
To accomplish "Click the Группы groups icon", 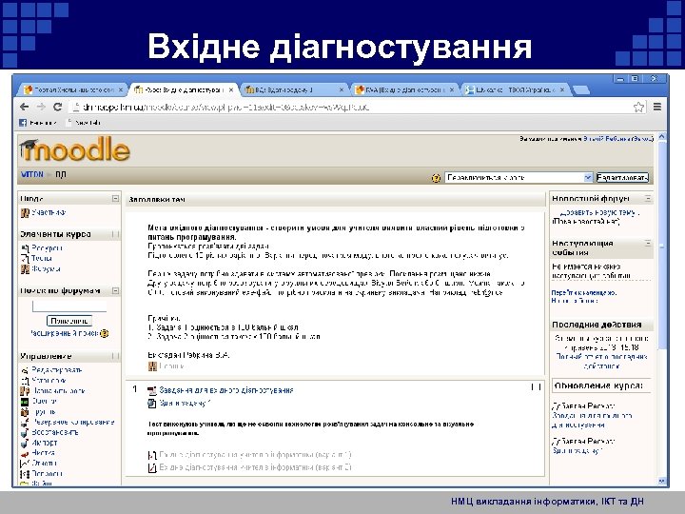I will pyautogui.click(x=25, y=412).
